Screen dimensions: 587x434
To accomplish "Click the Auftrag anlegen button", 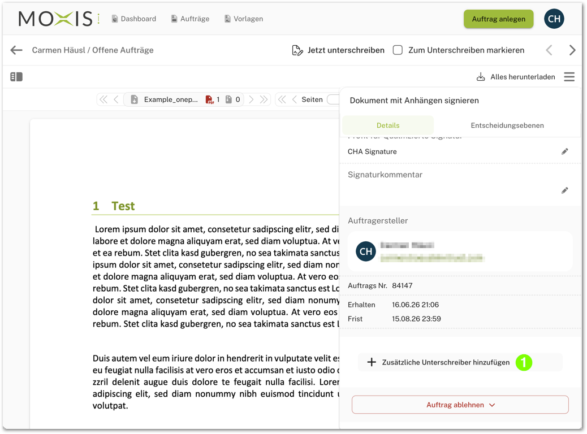I will tap(498, 19).
